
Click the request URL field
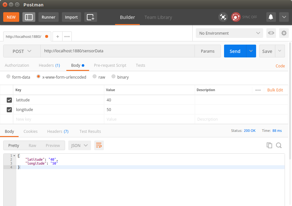(117, 51)
